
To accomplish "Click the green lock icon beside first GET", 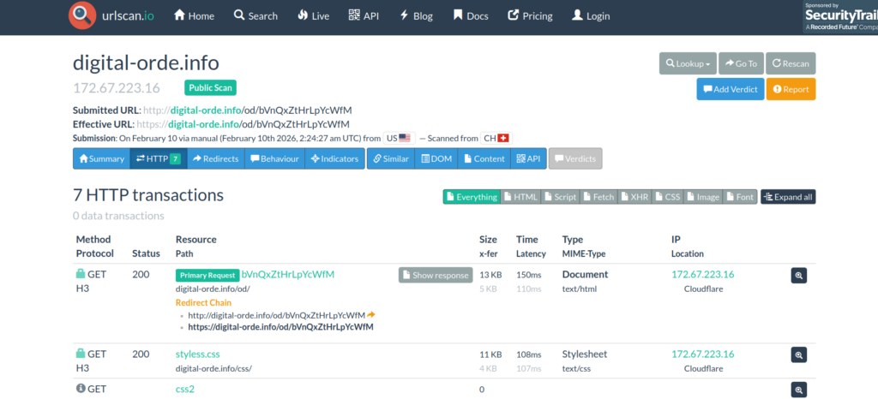I will pyautogui.click(x=81, y=274).
